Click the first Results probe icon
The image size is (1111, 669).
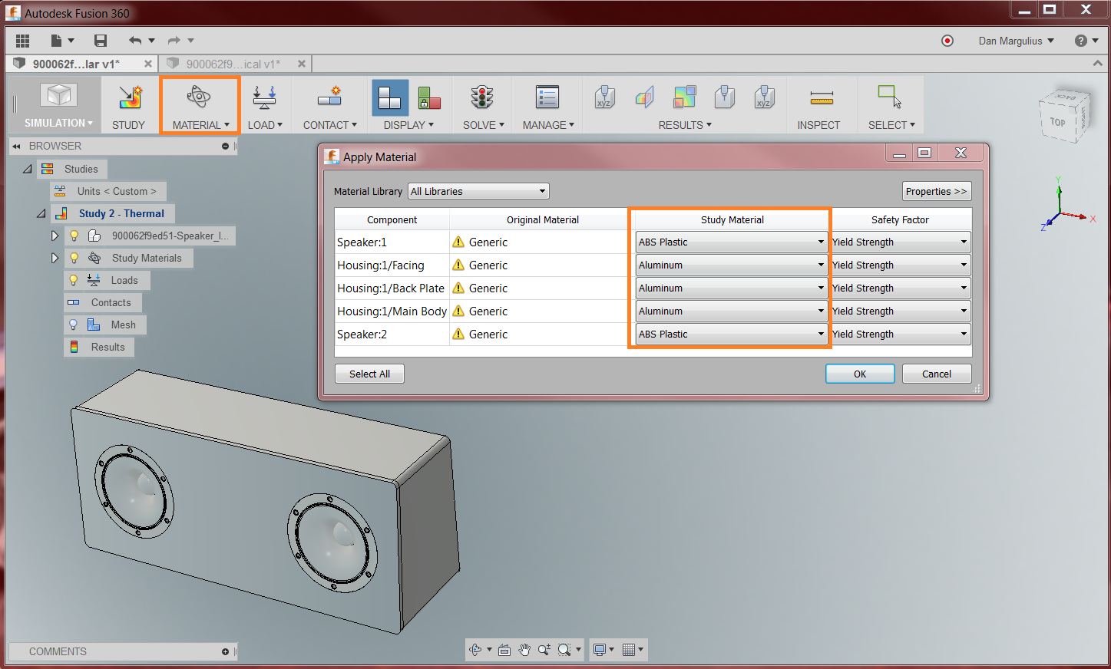click(x=605, y=97)
